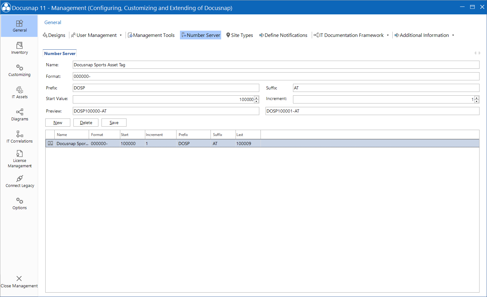Switch to the Diagrams section
This screenshot has height=297, width=487.
click(19, 115)
